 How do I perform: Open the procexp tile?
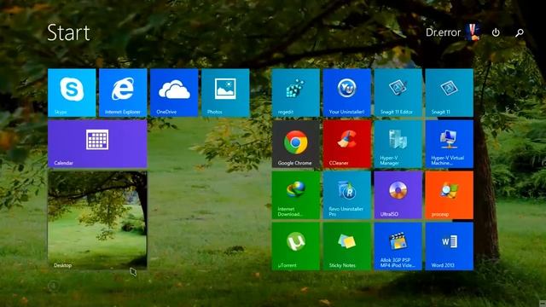450,195
